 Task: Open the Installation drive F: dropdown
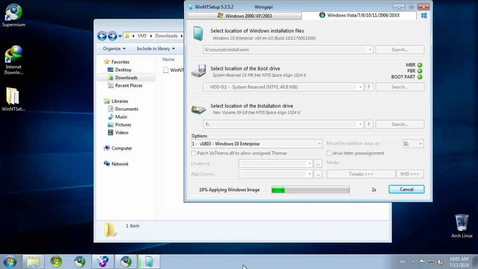pyautogui.click(x=360, y=124)
